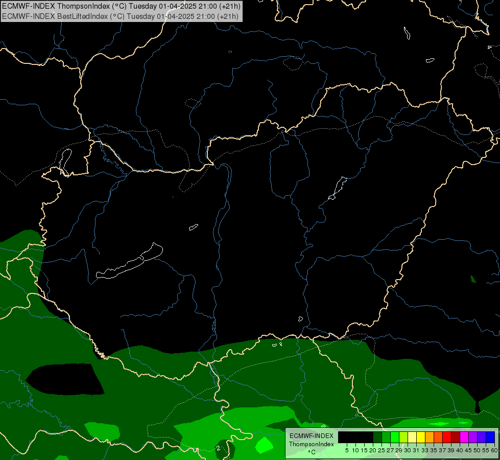The height and width of the screenshot is (460, 500).
Task: Click the legend tick value '27'
Action: (390, 450)
